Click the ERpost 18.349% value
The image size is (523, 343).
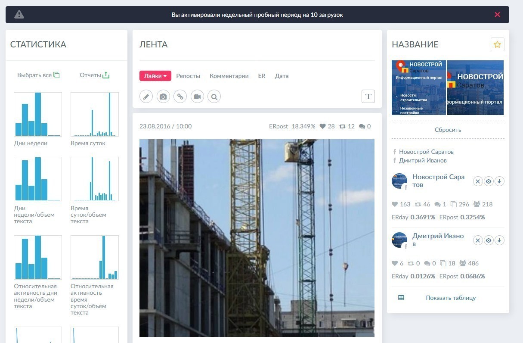pos(303,126)
